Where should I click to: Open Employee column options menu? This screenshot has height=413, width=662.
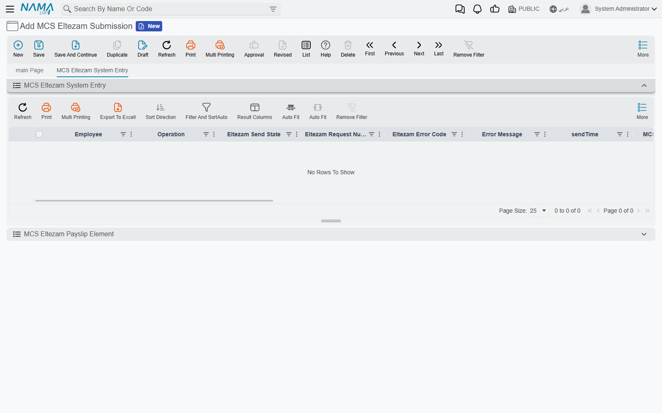131,134
